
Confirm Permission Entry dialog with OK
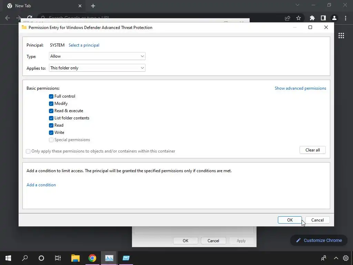tap(290, 220)
